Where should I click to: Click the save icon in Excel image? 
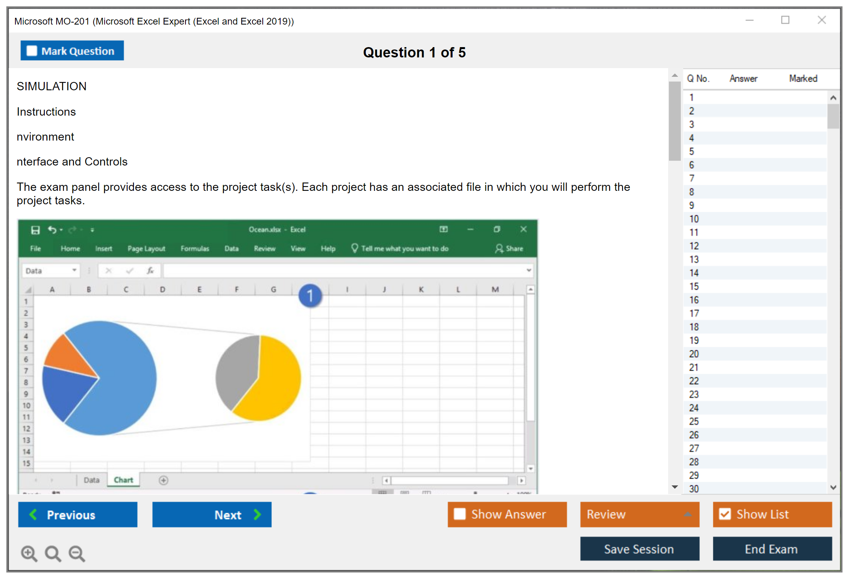35,230
